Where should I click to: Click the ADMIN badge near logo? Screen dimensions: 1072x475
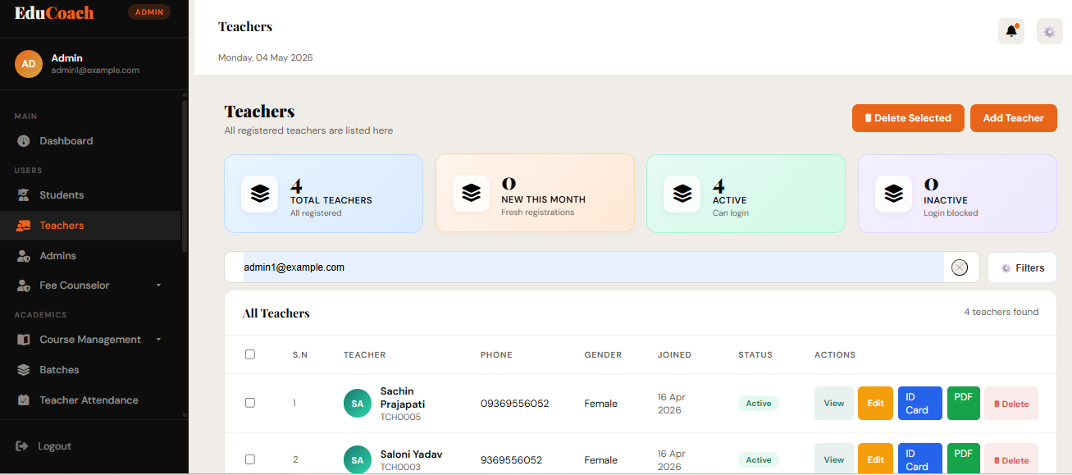[x=149, y=11]
